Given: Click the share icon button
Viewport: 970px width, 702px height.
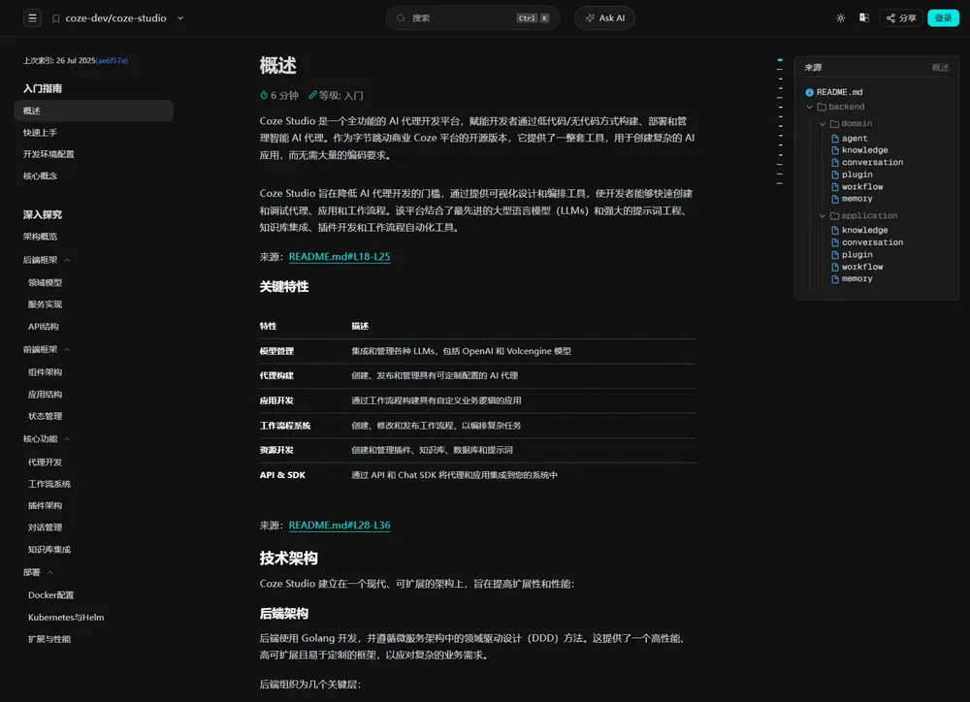Looking at the screenshot, I should coord(900,18).
